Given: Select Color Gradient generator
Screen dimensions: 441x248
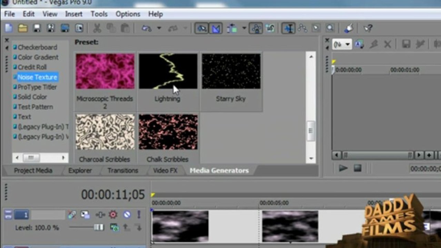Looking at the screenshot, I should coord(38,57).
